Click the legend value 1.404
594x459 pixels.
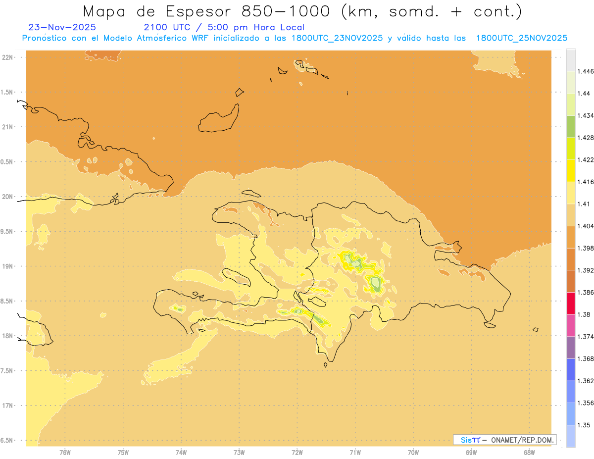586,226
